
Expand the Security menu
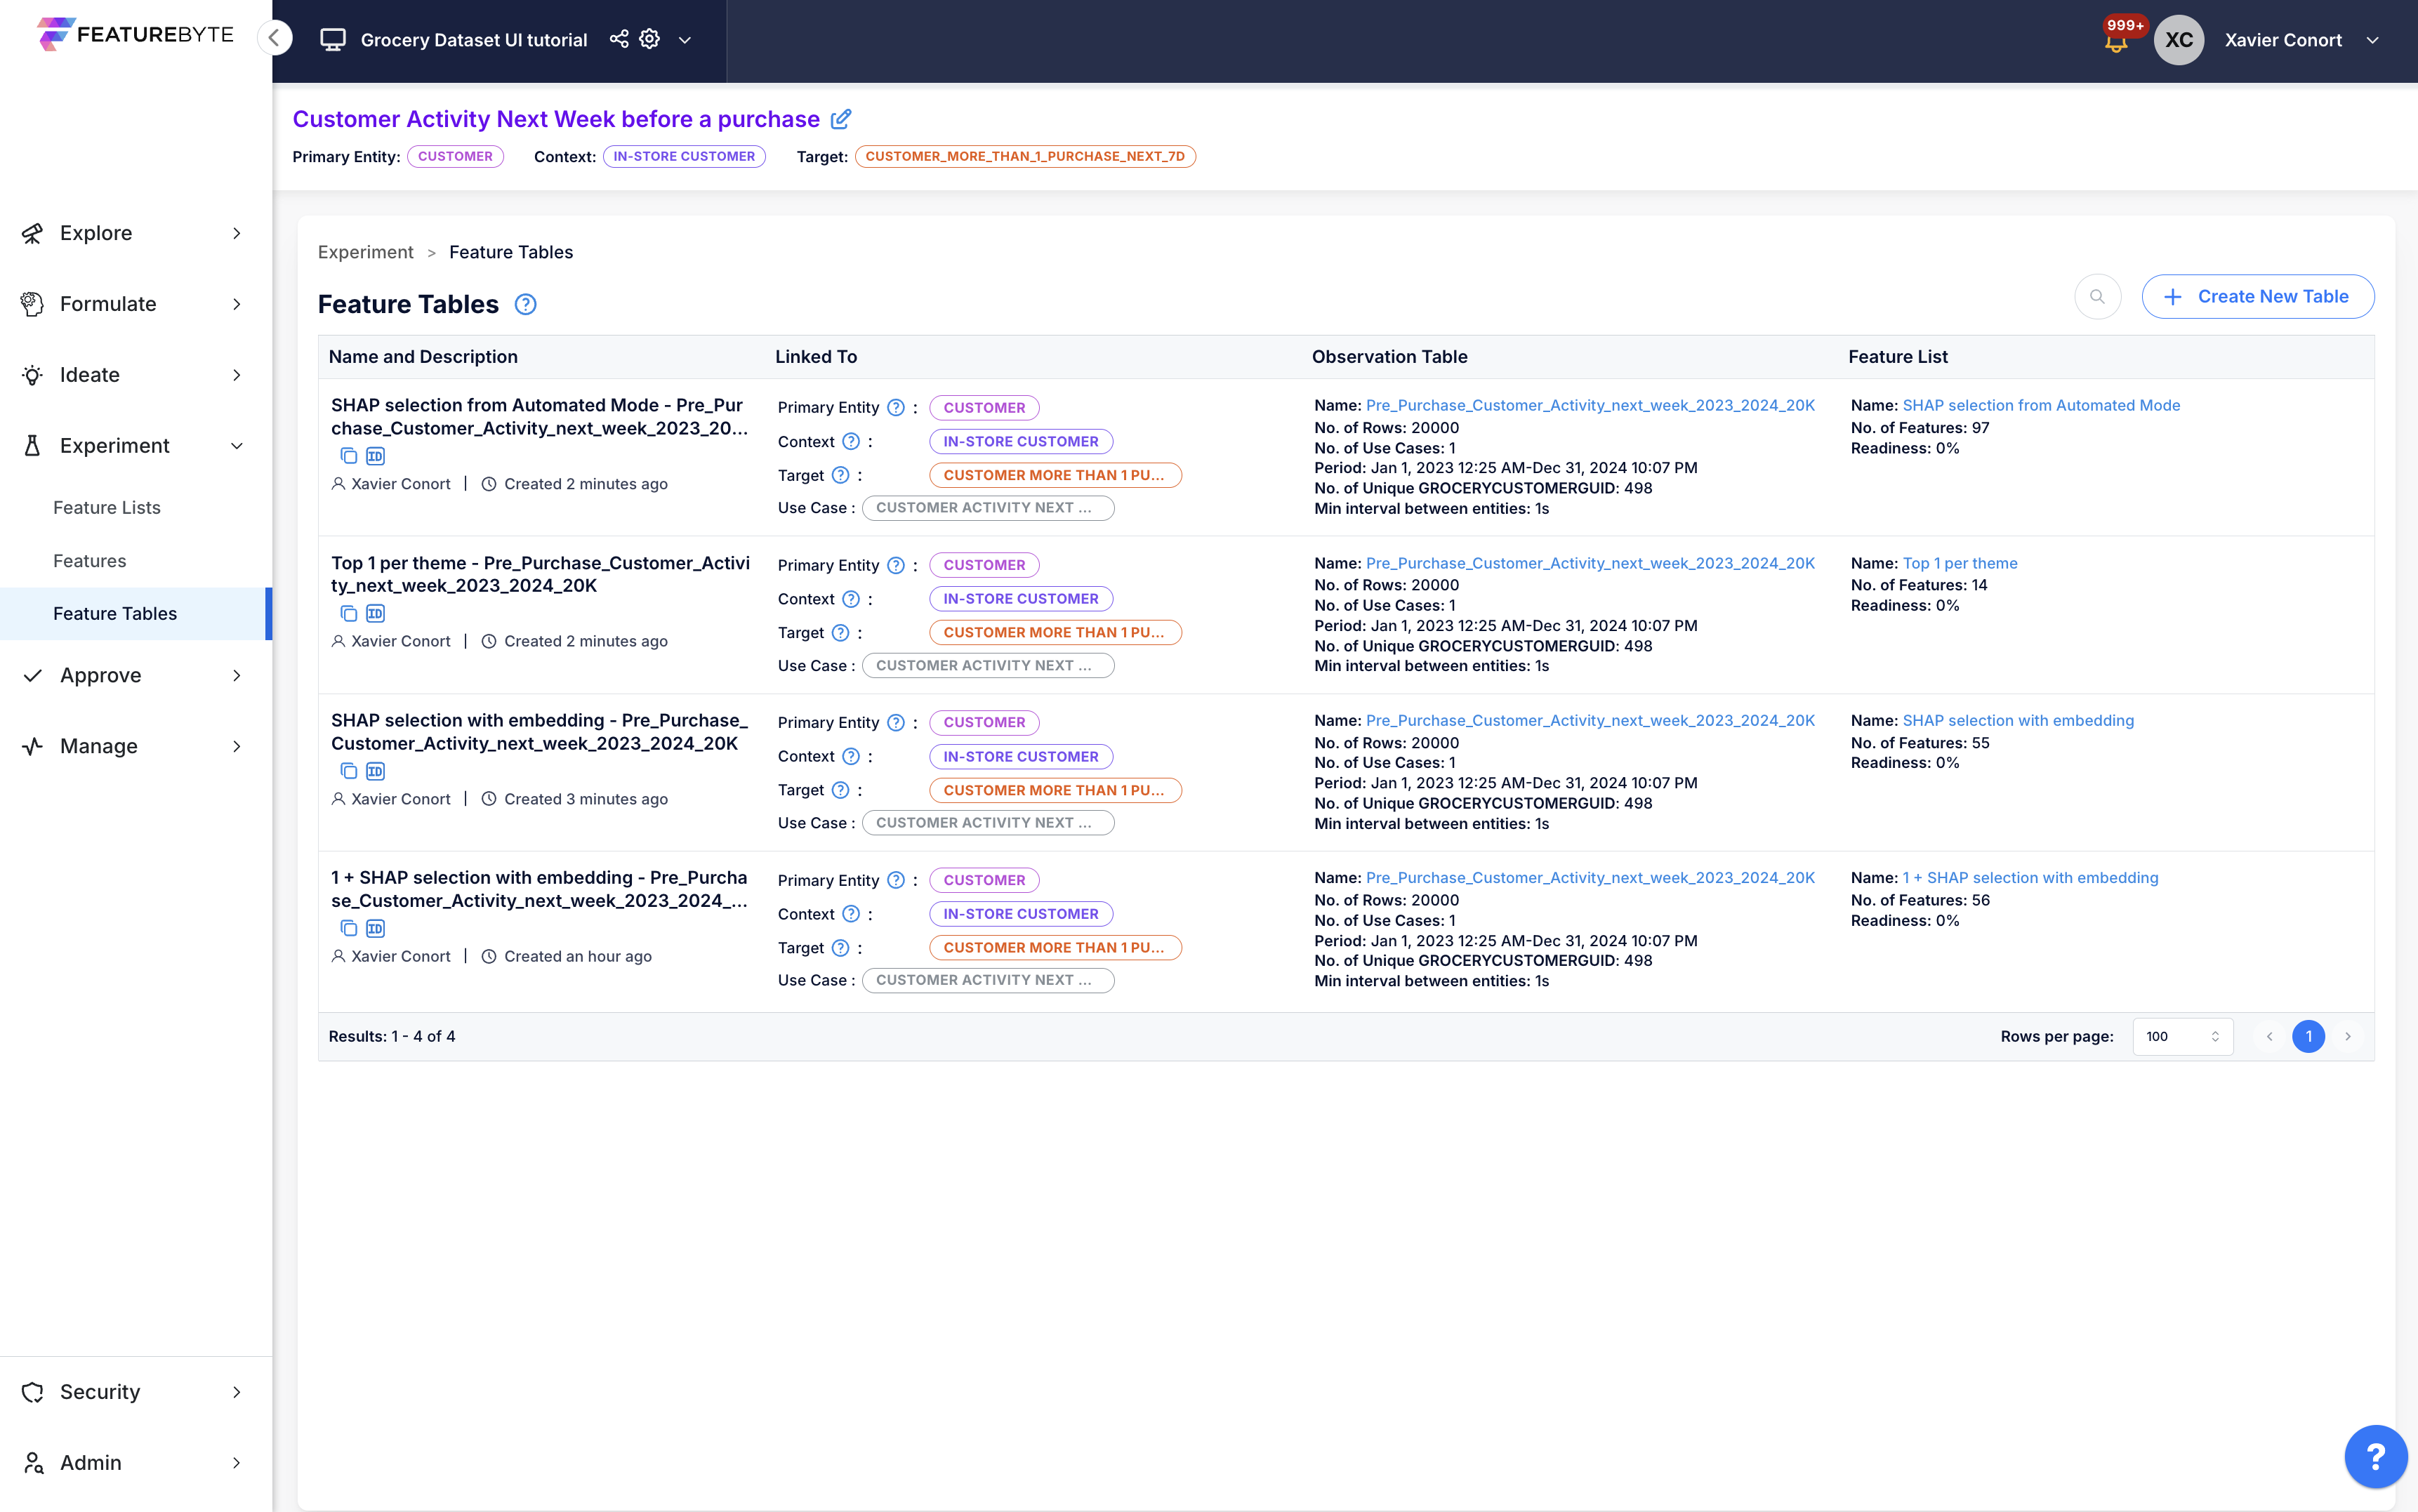point(136,1391)
